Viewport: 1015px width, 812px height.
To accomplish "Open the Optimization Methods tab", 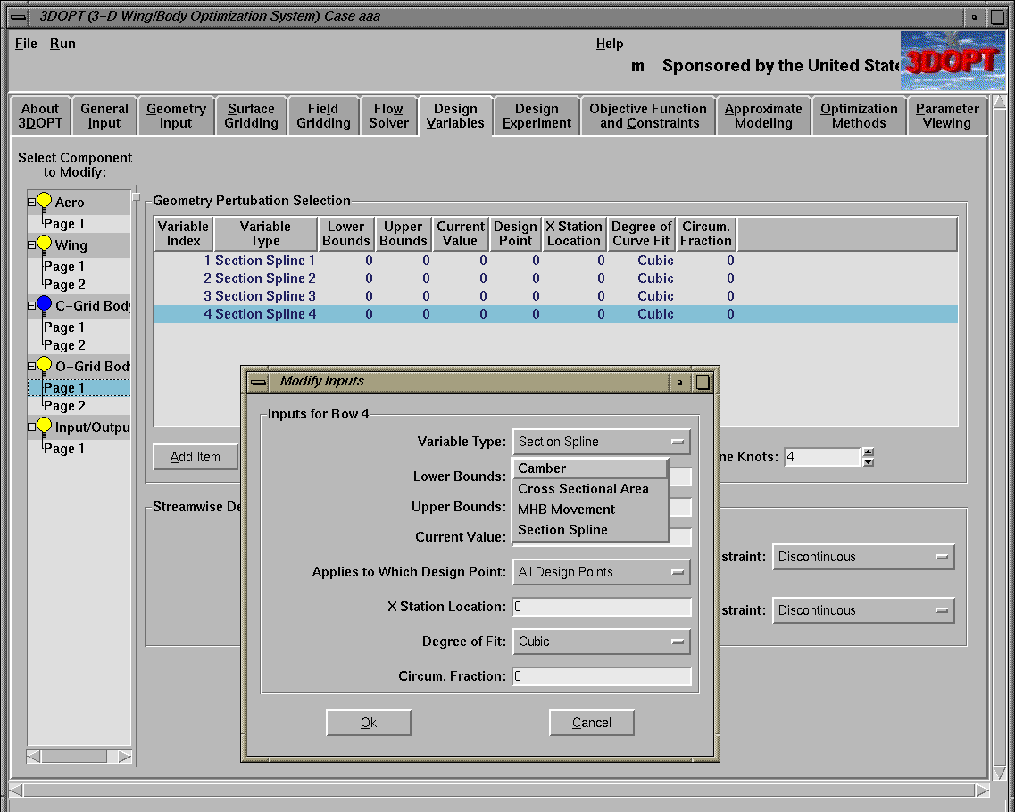I will pyautogui.click(x=859, y=116).
